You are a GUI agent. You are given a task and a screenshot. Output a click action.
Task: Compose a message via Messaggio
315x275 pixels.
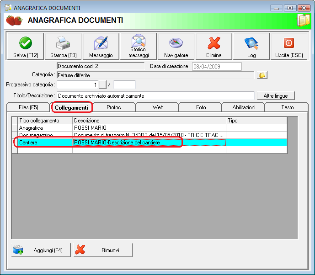pos(101,47)
